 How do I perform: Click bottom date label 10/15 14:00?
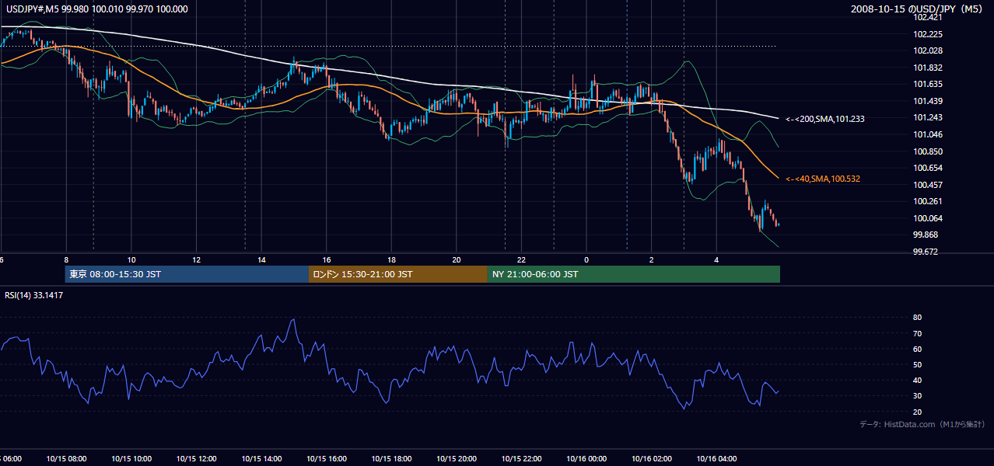pos(261,458)
